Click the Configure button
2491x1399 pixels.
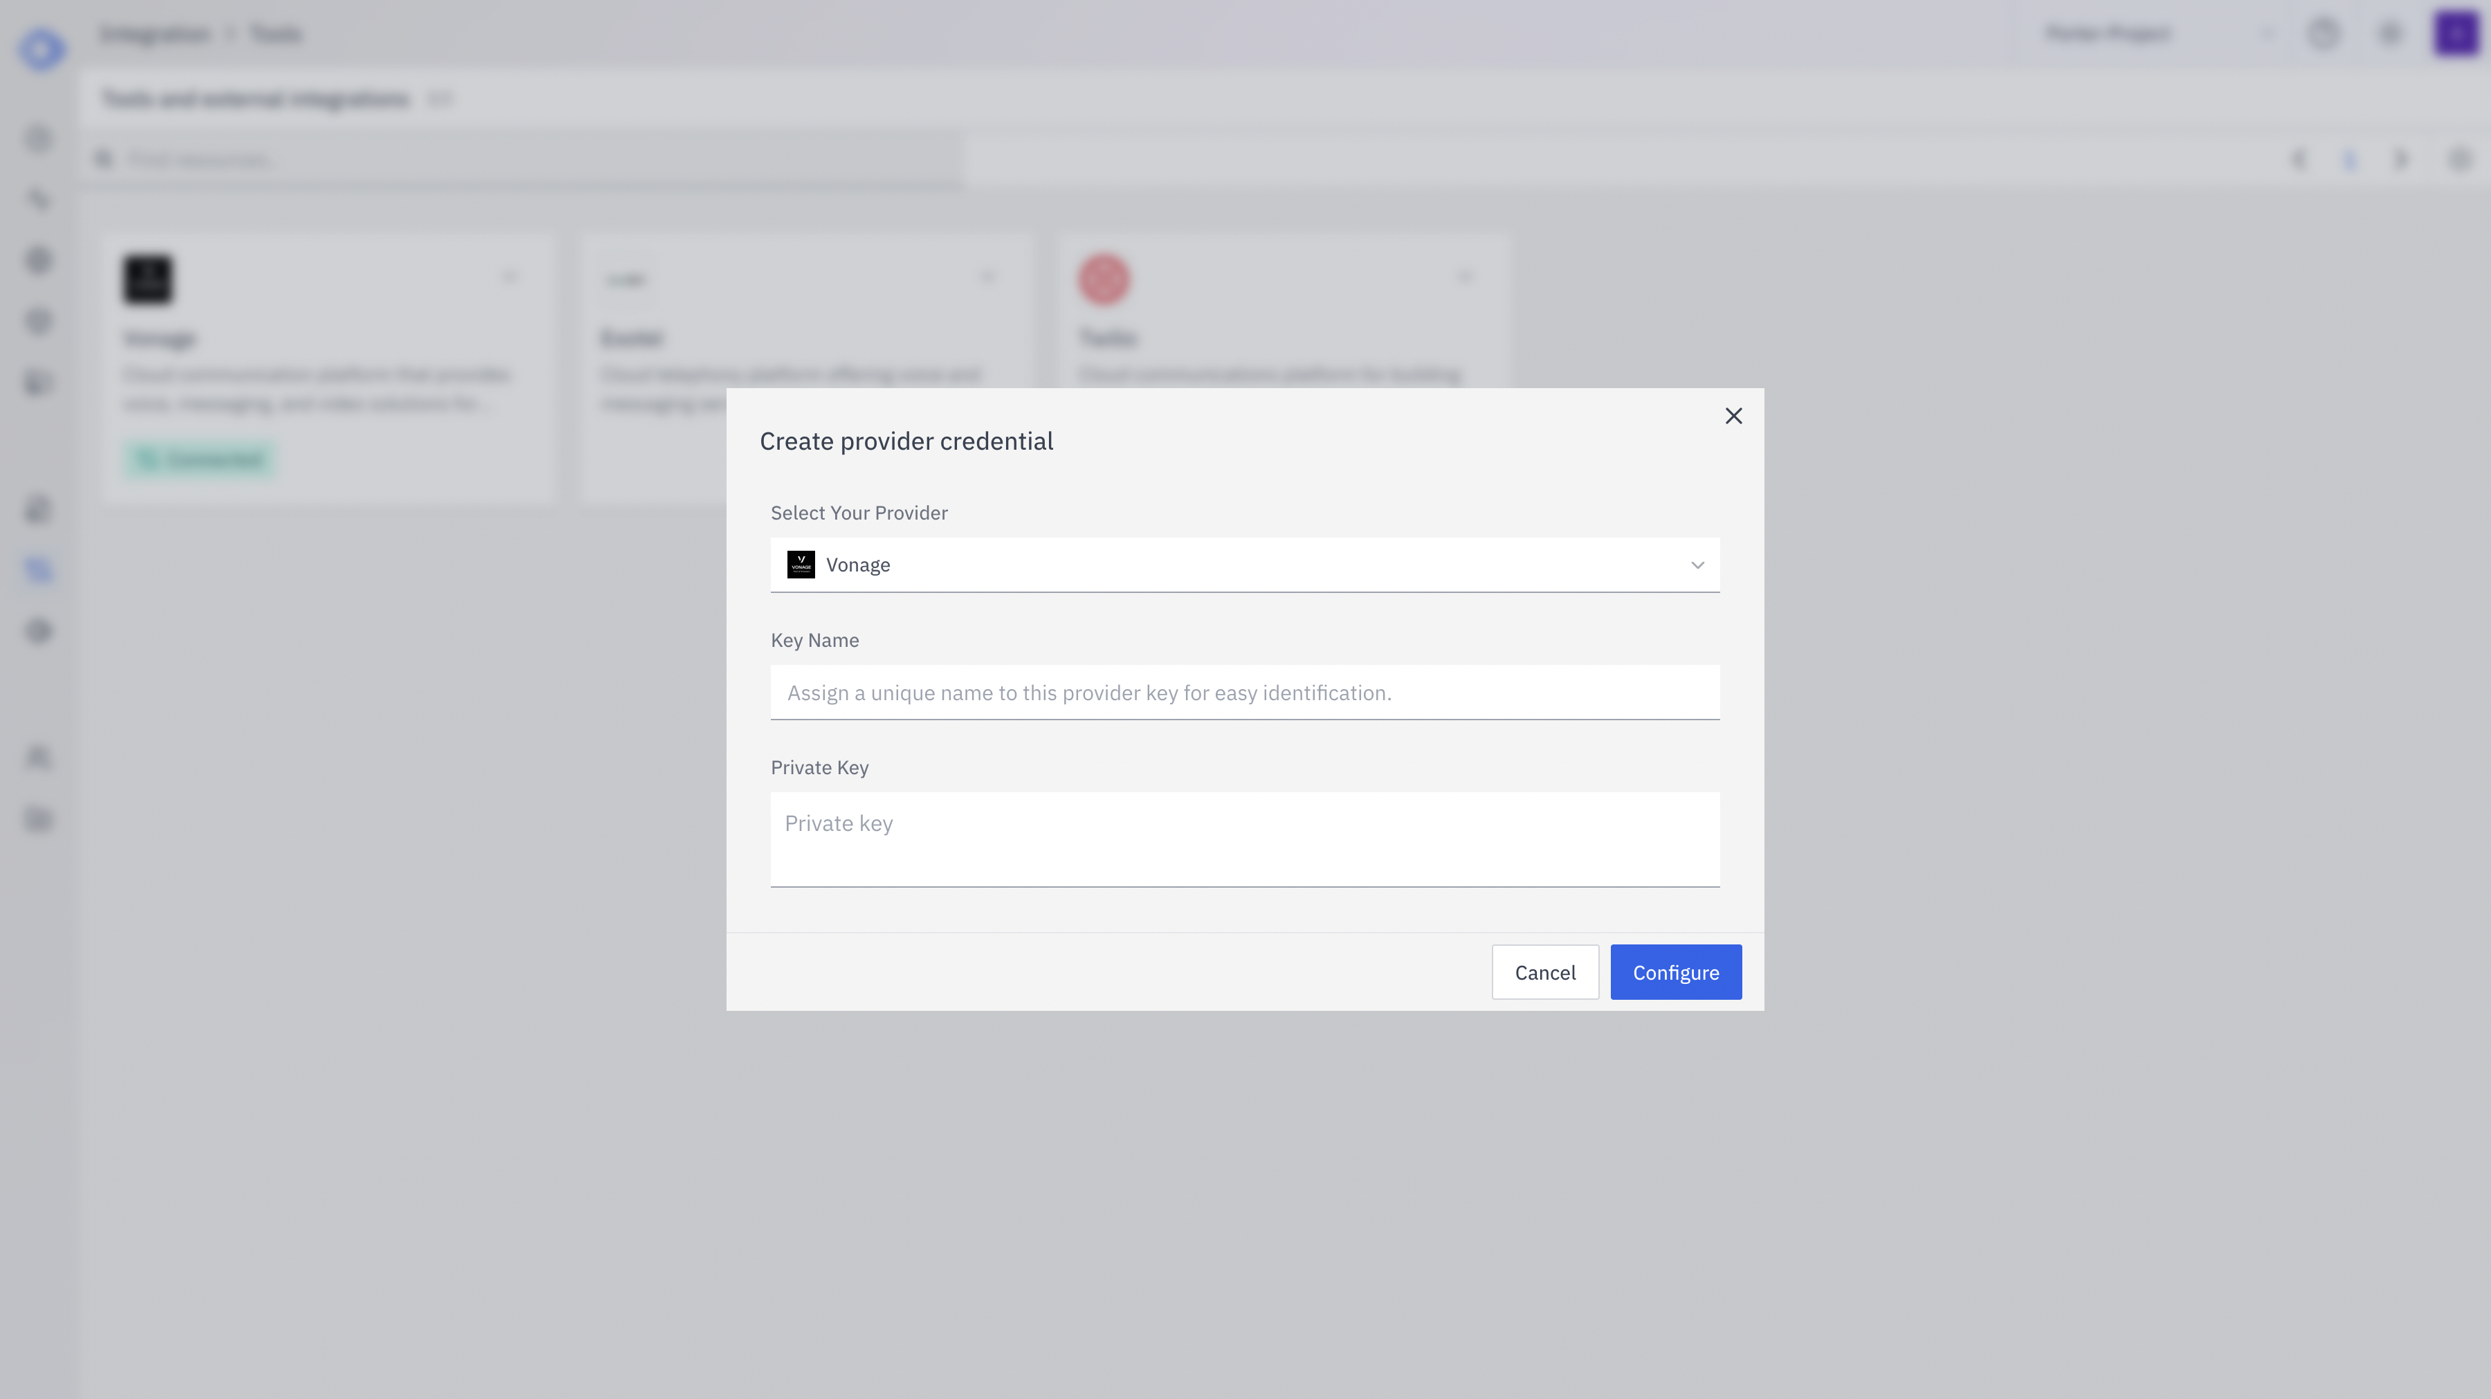(1676, 971)
